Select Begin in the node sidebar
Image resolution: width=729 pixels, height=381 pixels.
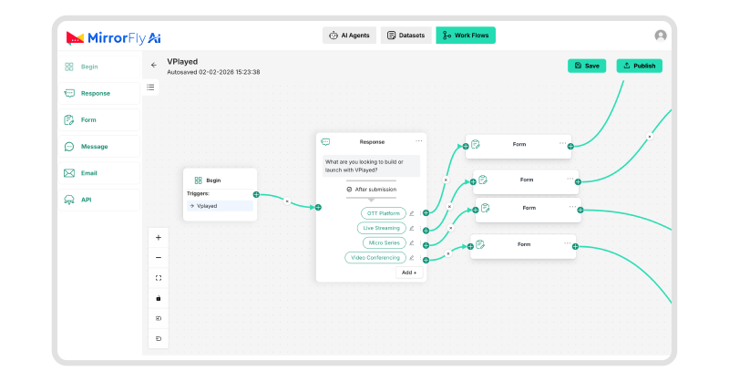pyautogui.click(x=99, y=67)
